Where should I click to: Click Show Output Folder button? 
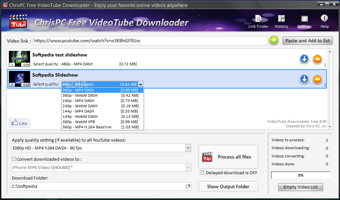click(x=228, y=186)
